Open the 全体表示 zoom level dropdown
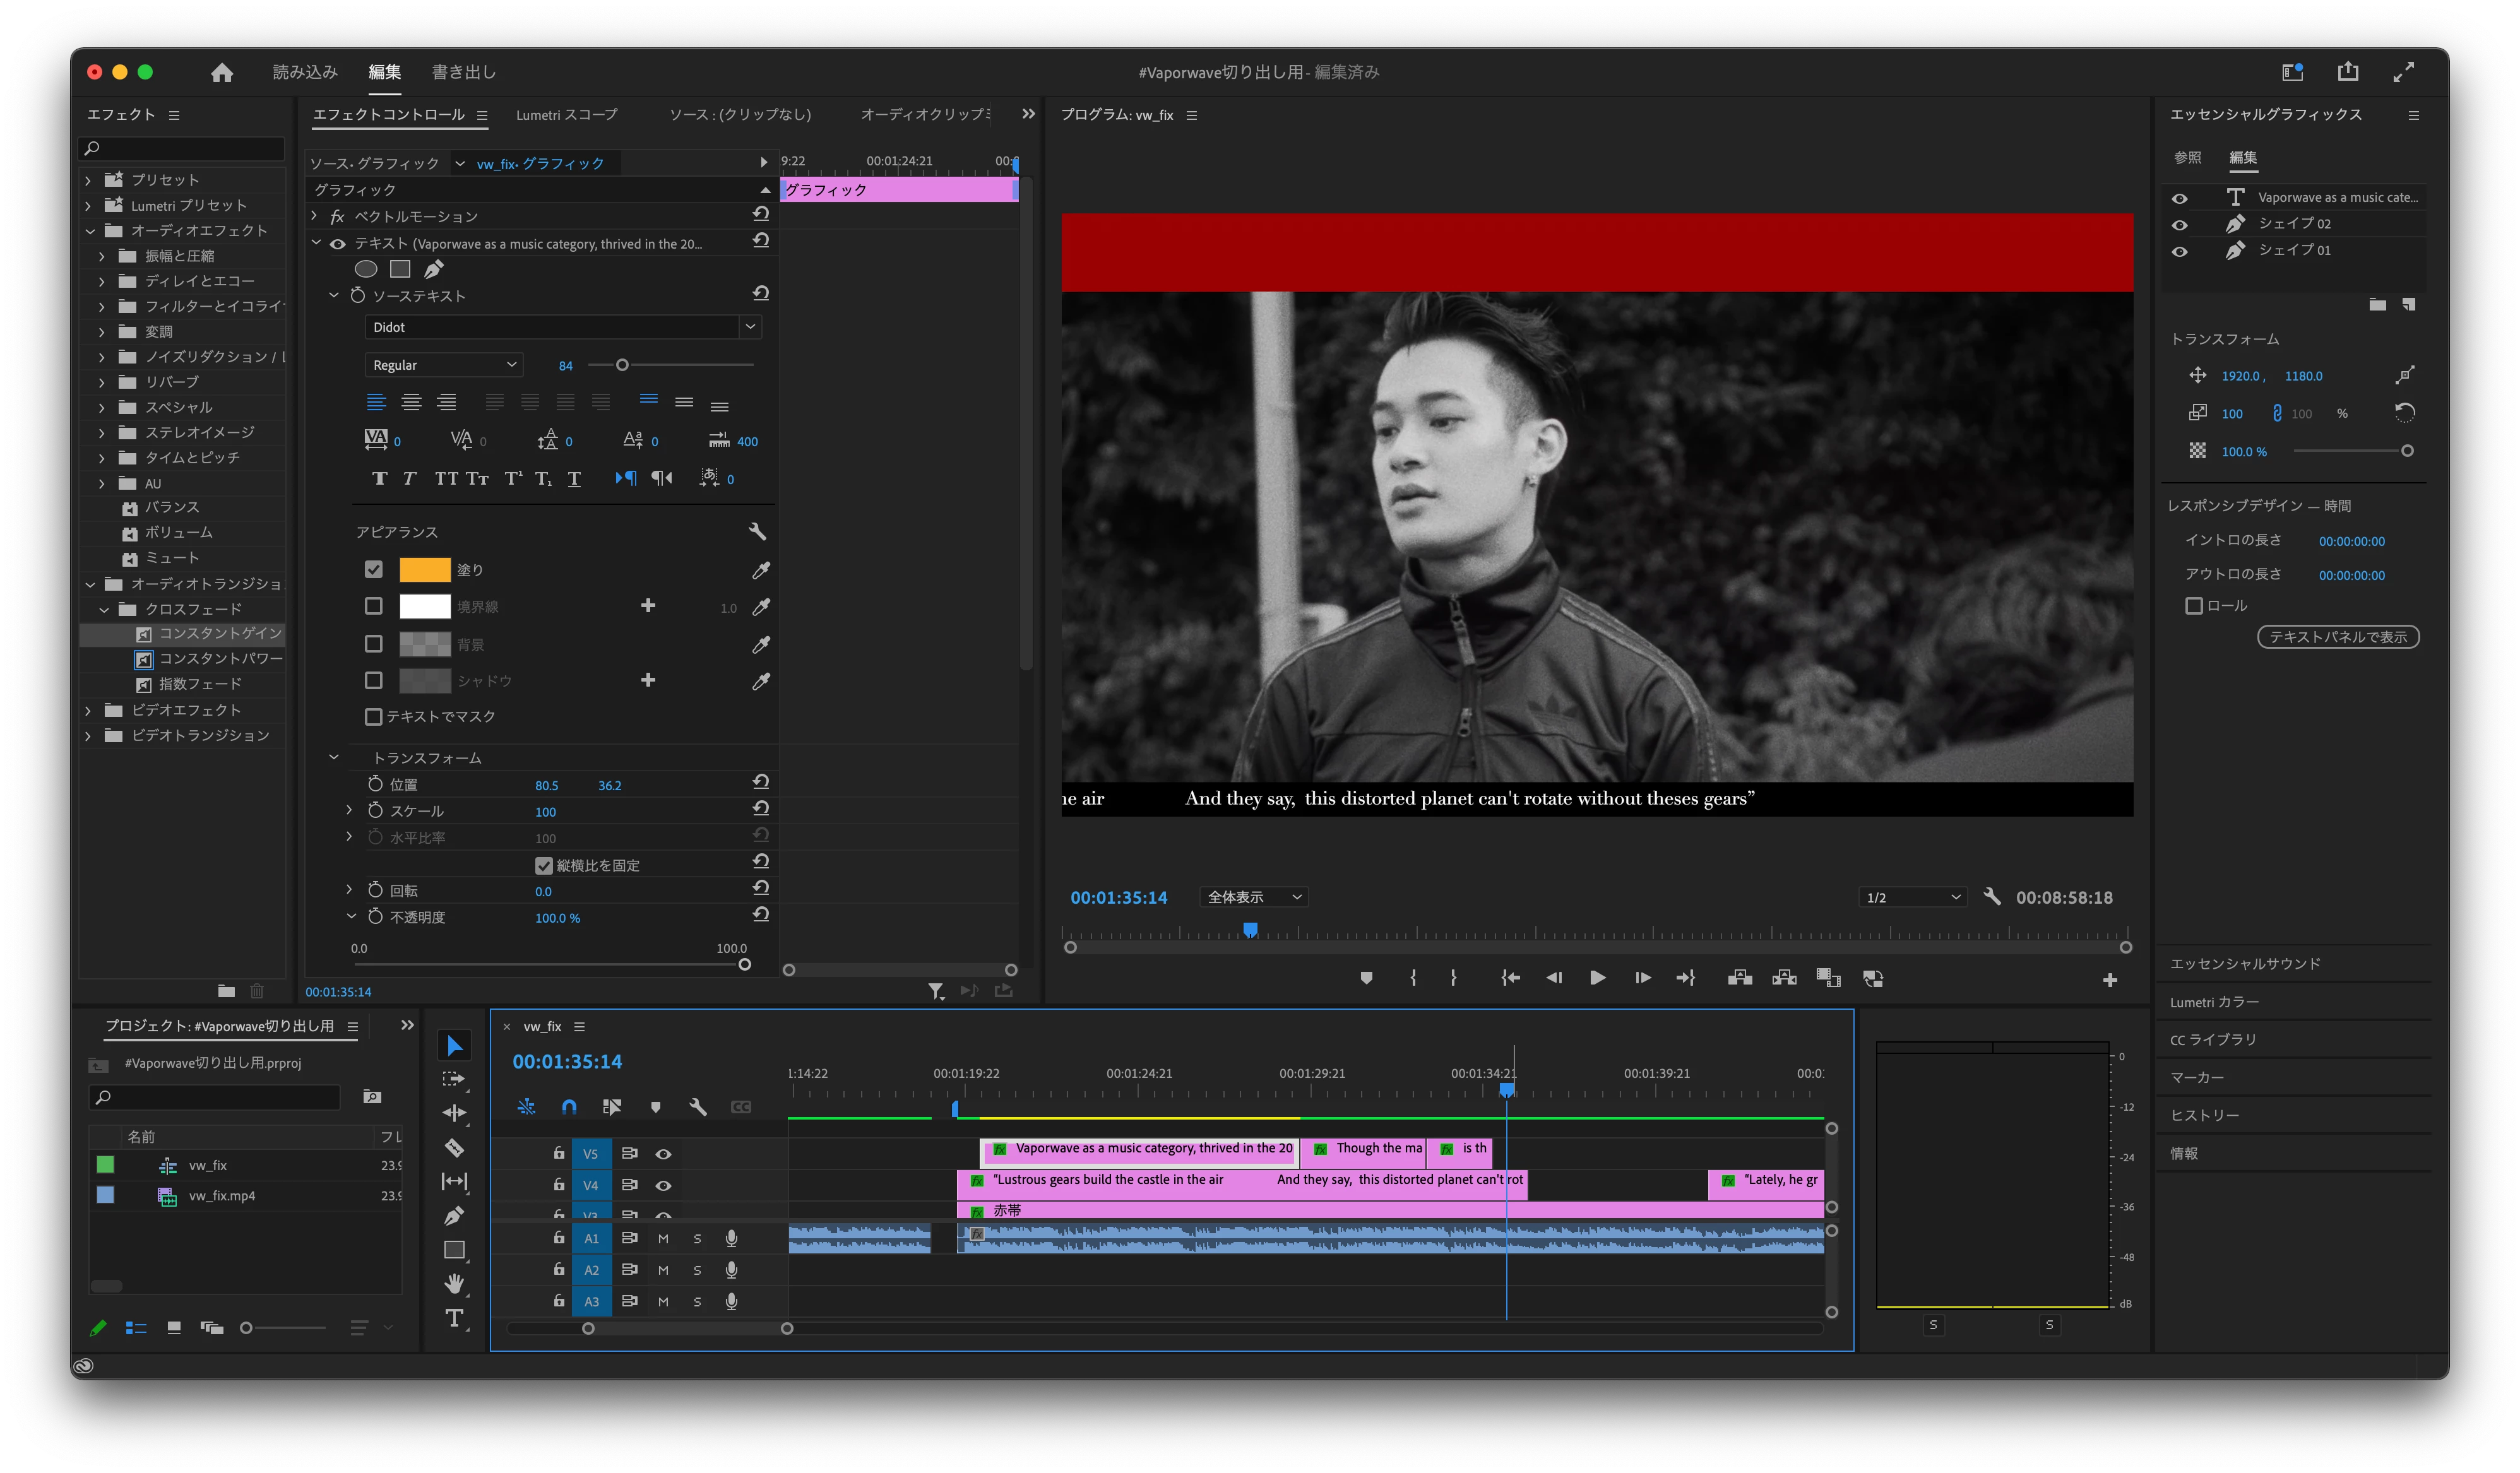Screen dimensions: 2520x1473 click(1253, 897)
